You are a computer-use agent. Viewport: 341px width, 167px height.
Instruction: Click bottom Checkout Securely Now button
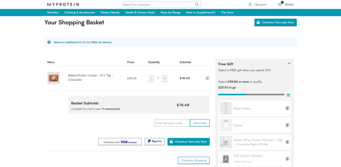click(x=188, y=142)
